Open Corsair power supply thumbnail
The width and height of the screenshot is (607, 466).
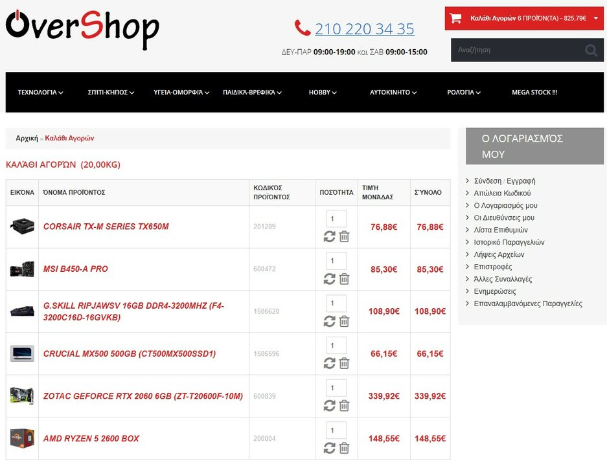coord(22,227)
